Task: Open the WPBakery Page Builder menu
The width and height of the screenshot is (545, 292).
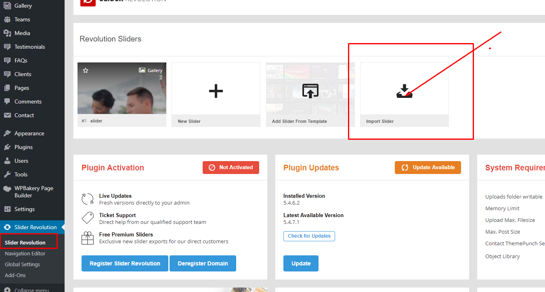Action: click(x=34, y=192)
